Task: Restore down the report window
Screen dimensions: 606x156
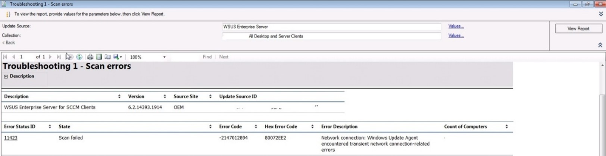Action: (x=588, y=4)
